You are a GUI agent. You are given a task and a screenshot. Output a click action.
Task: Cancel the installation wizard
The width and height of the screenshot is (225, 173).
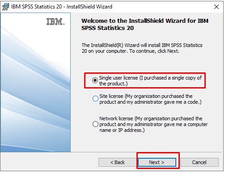pos(200,162)
